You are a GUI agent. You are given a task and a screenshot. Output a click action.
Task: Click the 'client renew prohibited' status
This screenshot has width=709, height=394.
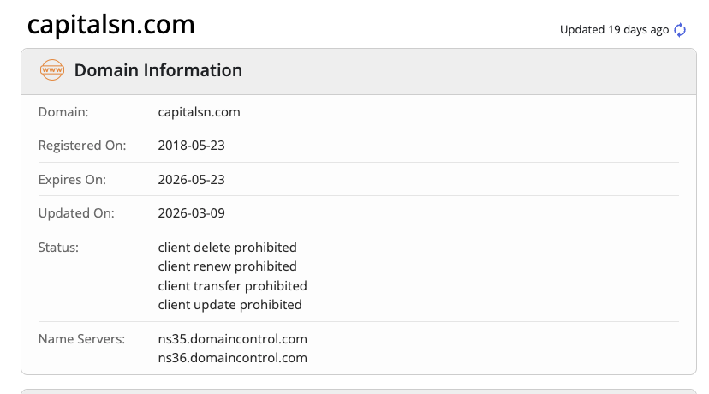click(x=228, y=266)
